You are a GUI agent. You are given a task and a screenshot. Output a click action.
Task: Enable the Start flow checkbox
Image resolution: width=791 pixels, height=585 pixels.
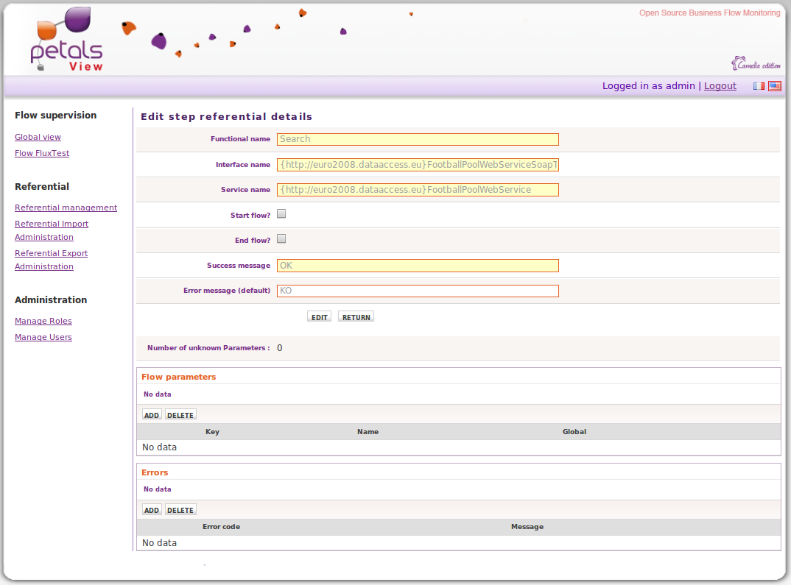point(281,214)
